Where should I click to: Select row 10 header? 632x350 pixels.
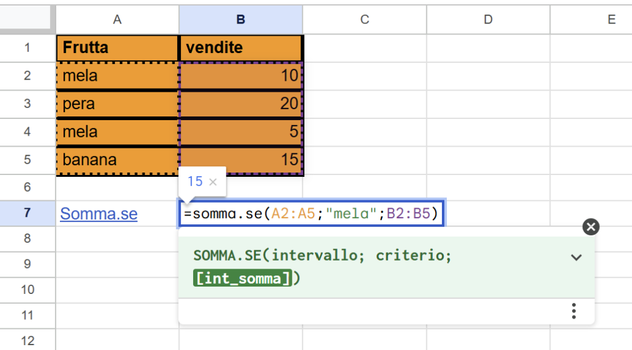27,290
